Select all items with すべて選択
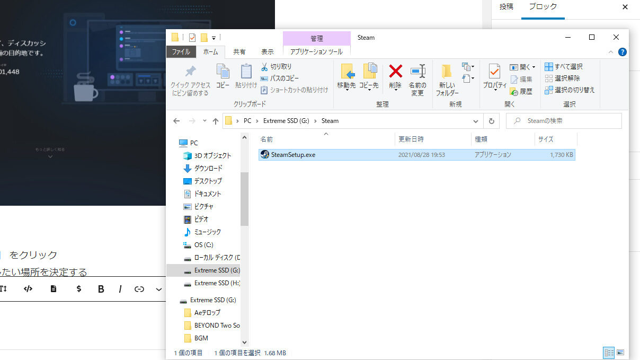The height and width of the screenshot is (360, 640). tap(564, 67)
